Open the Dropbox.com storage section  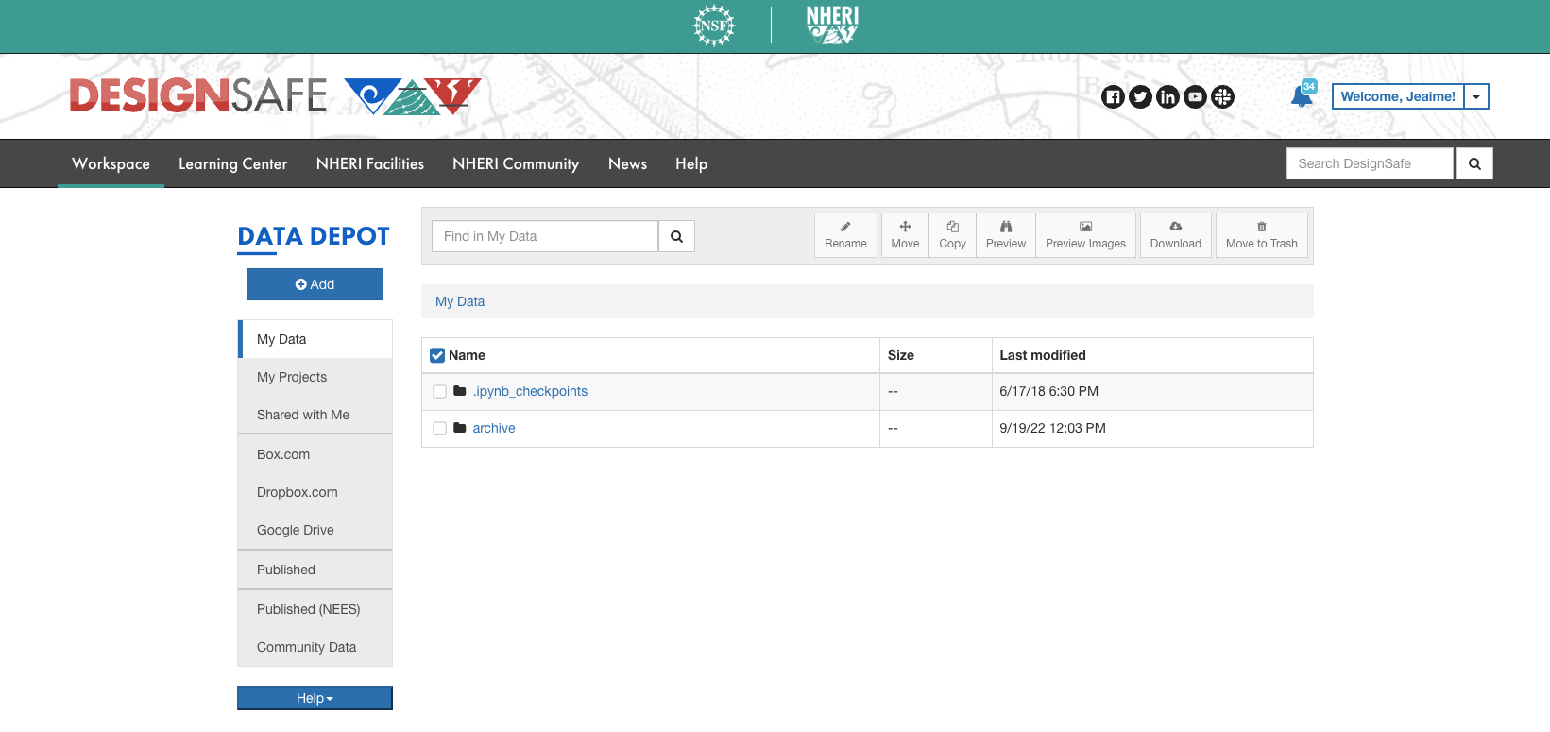(x=315, y=492)
